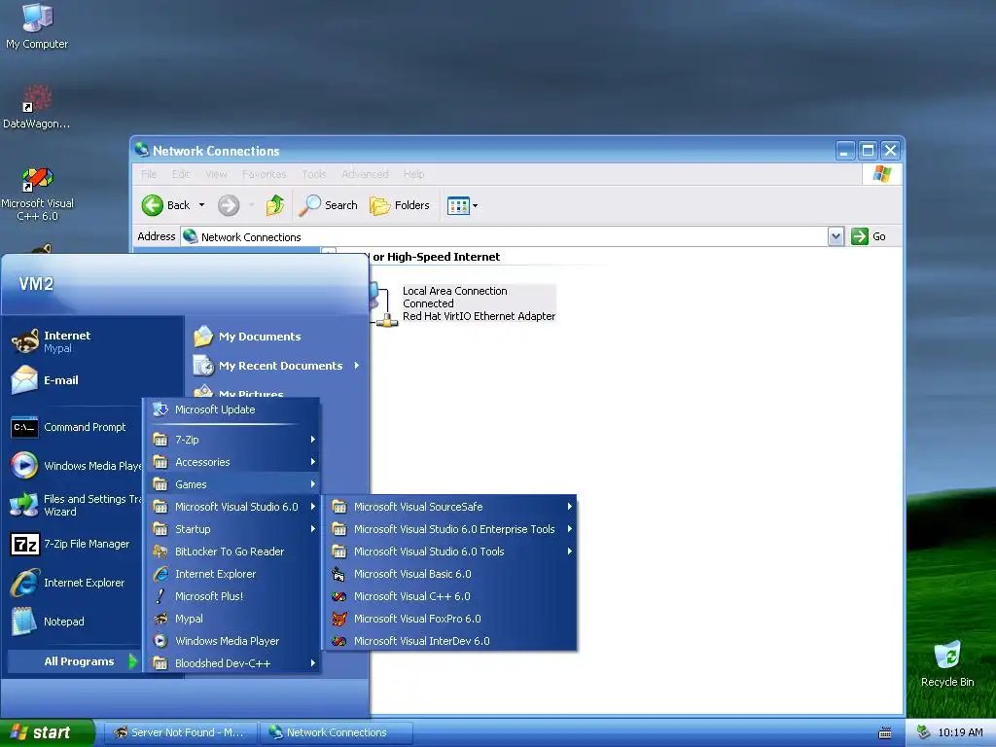The height and width of the screenshot is (747, 996).
Task: Open My Computer desktop icon
Action: click(x=37, y=26)
